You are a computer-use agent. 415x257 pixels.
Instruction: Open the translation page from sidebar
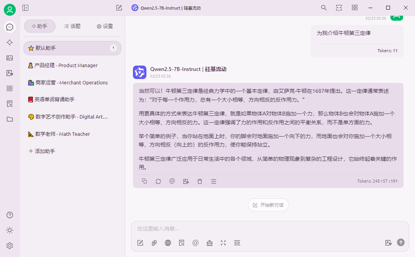pyautogui.click(x=10, y=73)
